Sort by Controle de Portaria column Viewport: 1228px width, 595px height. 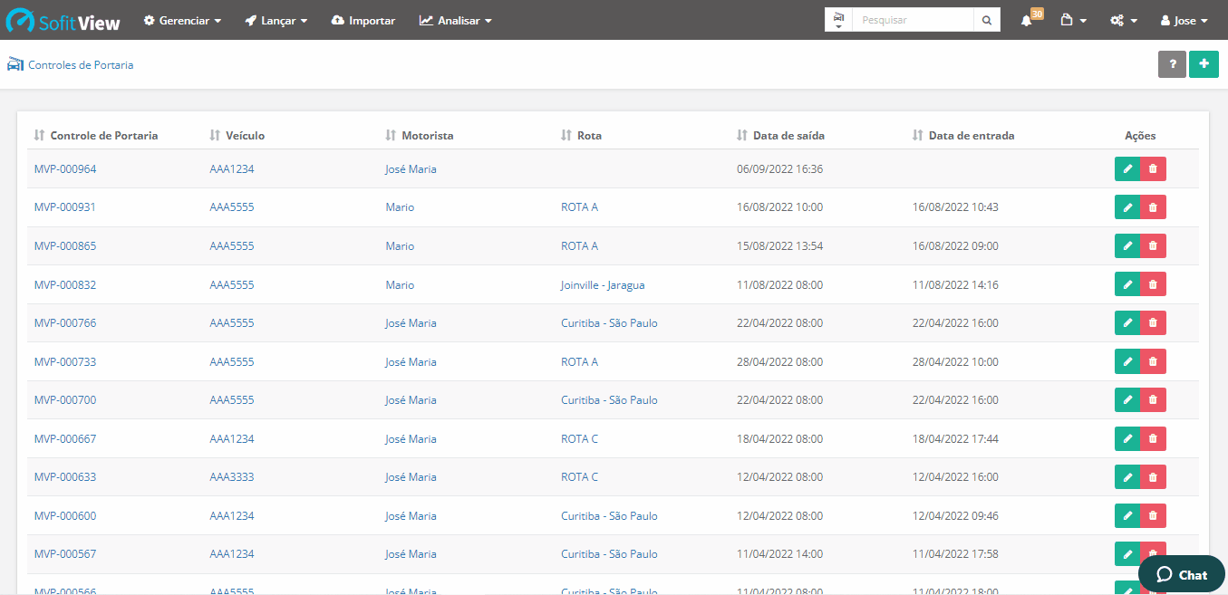[x=96, y=136]
